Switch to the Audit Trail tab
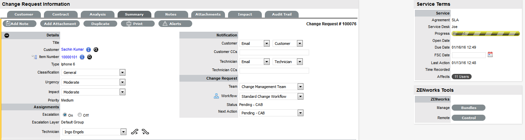The height and width of the screenshot is (140, 525). click(281, 15)
